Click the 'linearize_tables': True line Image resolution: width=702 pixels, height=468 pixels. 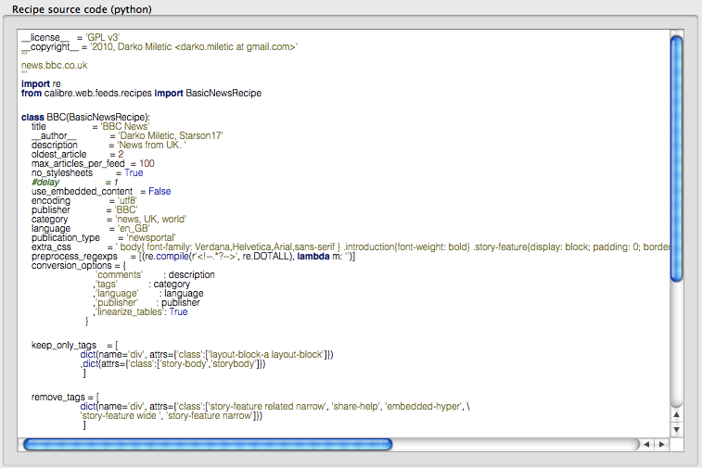141,312
